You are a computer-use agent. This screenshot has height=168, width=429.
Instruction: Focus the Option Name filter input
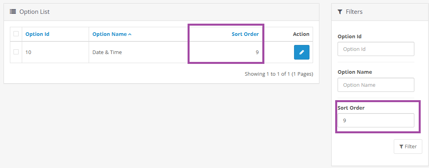pos(376,85)
